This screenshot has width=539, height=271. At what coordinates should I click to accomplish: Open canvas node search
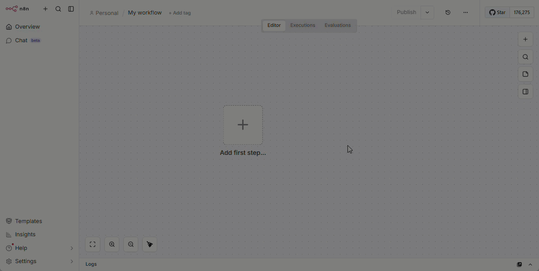(x=525, y=57)
